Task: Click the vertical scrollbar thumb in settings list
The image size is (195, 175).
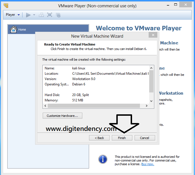Action: [151, 81]
